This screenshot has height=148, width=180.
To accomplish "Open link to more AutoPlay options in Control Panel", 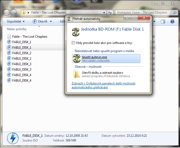I will click(x=103, y=85).
